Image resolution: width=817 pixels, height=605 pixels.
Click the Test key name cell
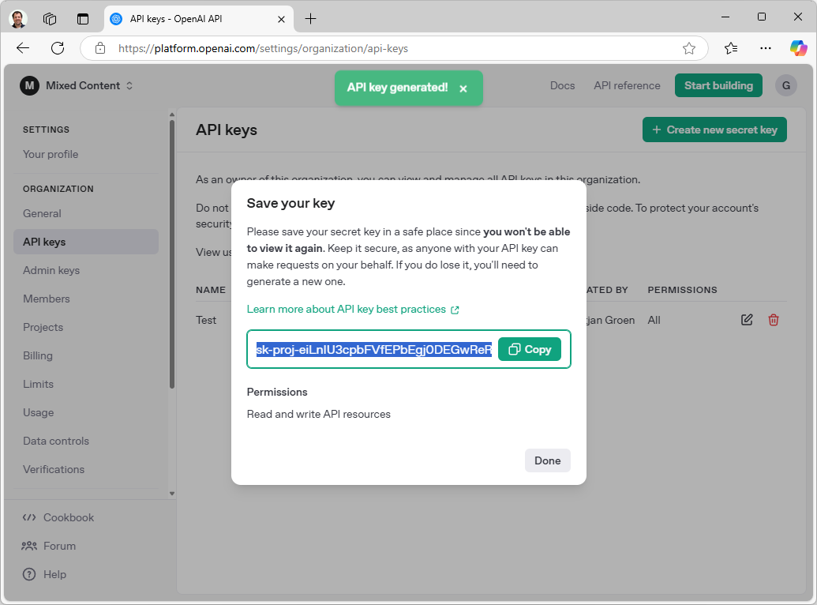point(206,320)
